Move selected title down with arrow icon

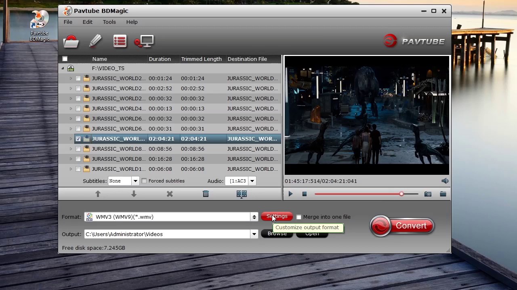pyautogui.click(x=134, y=194)
